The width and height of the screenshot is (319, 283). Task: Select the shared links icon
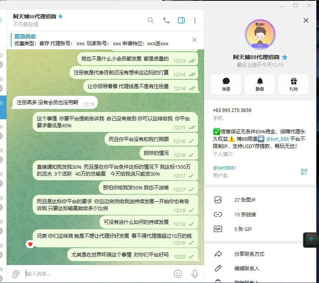click(x=218, y=214)
